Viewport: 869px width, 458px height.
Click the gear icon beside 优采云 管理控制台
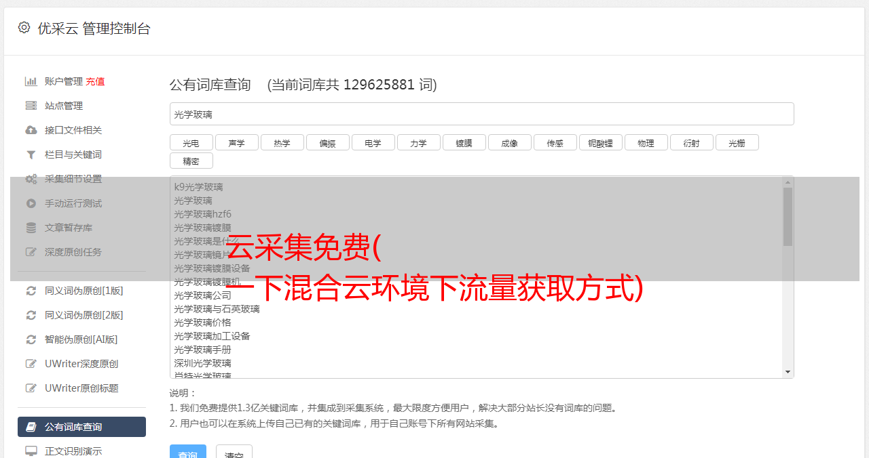(x=24, y=28)
